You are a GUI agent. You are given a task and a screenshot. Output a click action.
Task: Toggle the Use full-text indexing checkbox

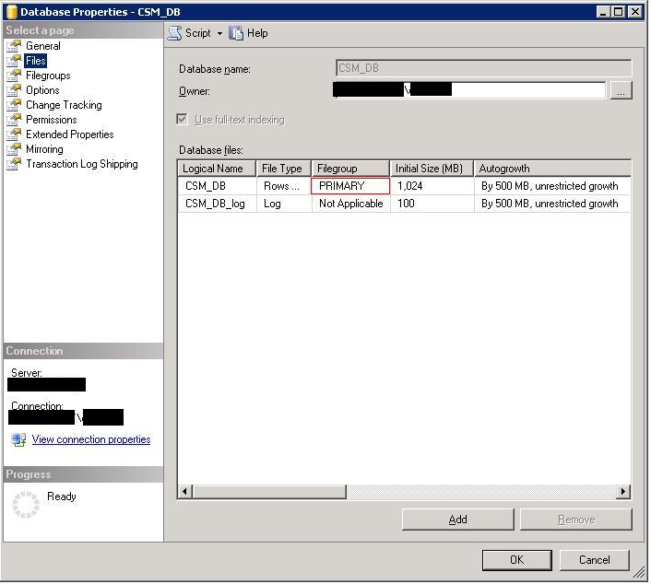(x=183, y=120)
